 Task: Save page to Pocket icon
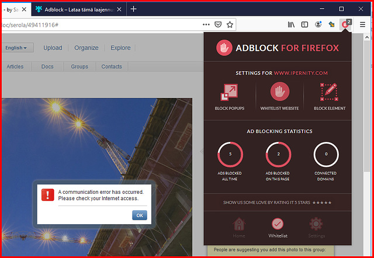click(x=218, y=25)
